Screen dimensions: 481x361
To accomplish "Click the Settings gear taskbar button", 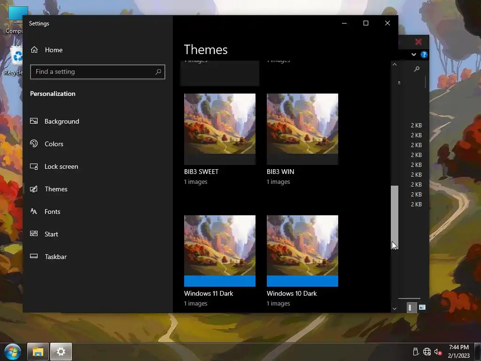I will [x=61, y=352].
